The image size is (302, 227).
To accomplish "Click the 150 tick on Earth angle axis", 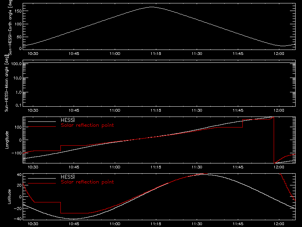I will [x=18, y=11].
